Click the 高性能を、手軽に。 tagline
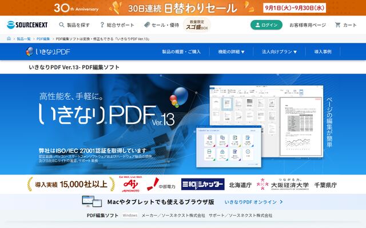366x228 pixels. 71,96
